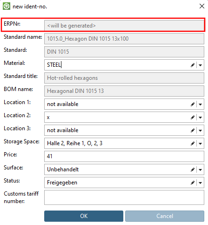Click Status value 'Freigegeben'
The height and width of the screenshot is (225, 208).
62,183
